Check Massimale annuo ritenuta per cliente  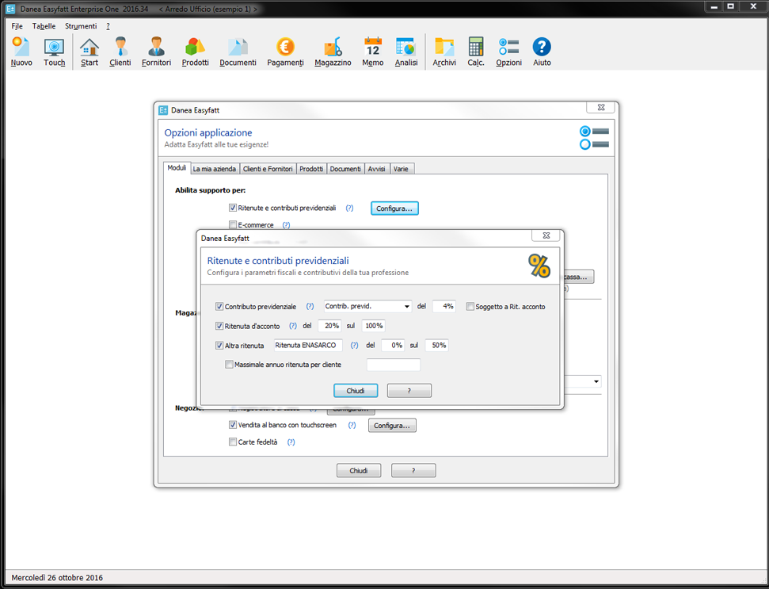click(x=230, y=365)
